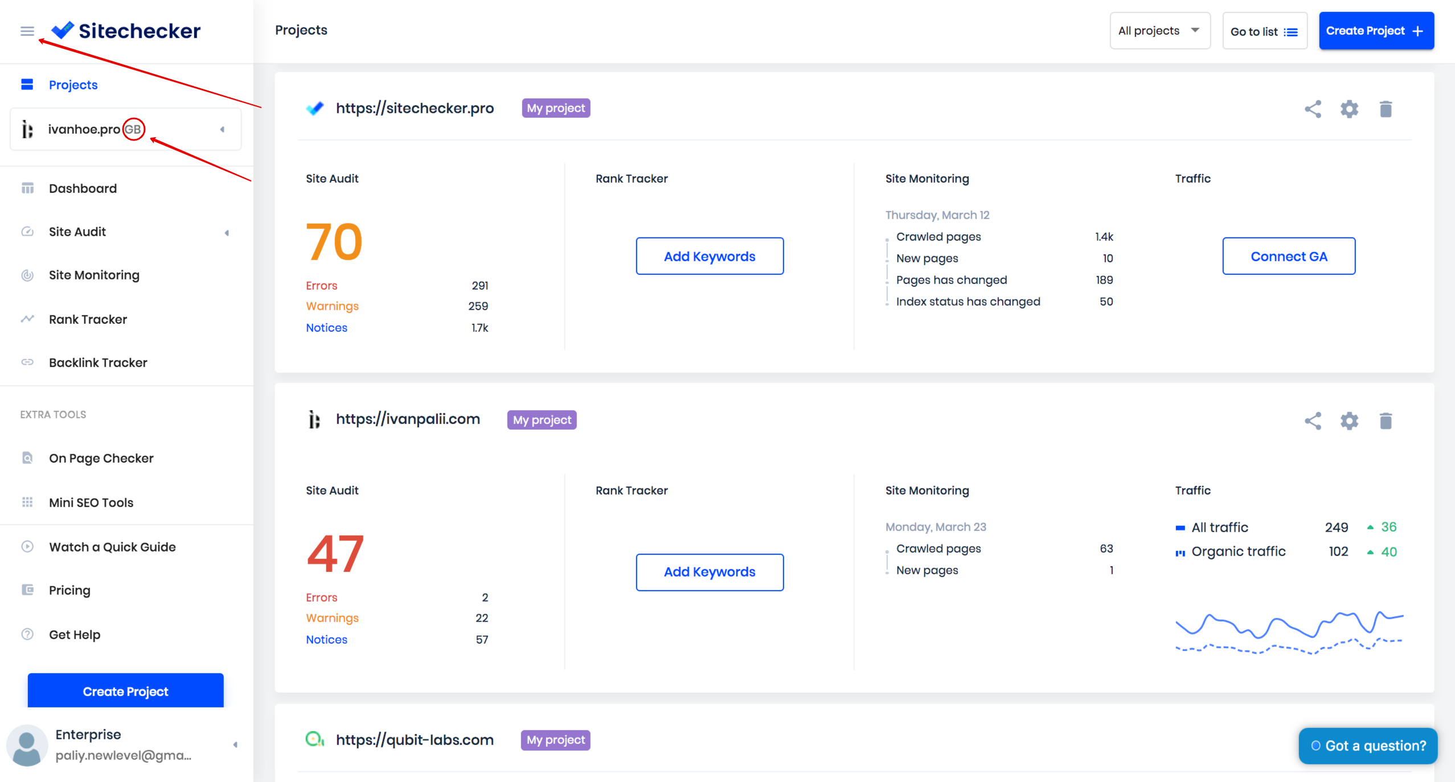Click the Site Audit sidebar icon
This screenshot has height=782, width=1455.
(27, 231)
